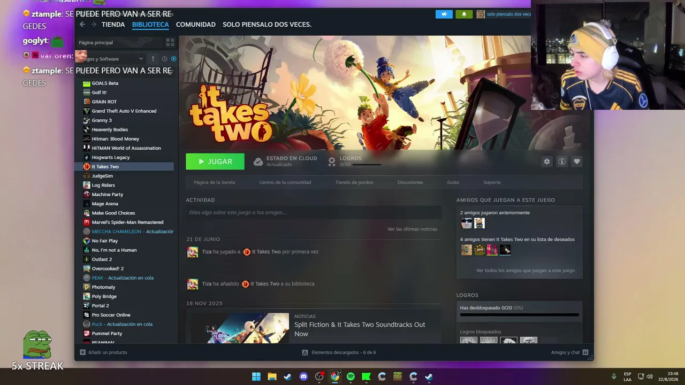Open Tienda de puntos

click(354, 182)
